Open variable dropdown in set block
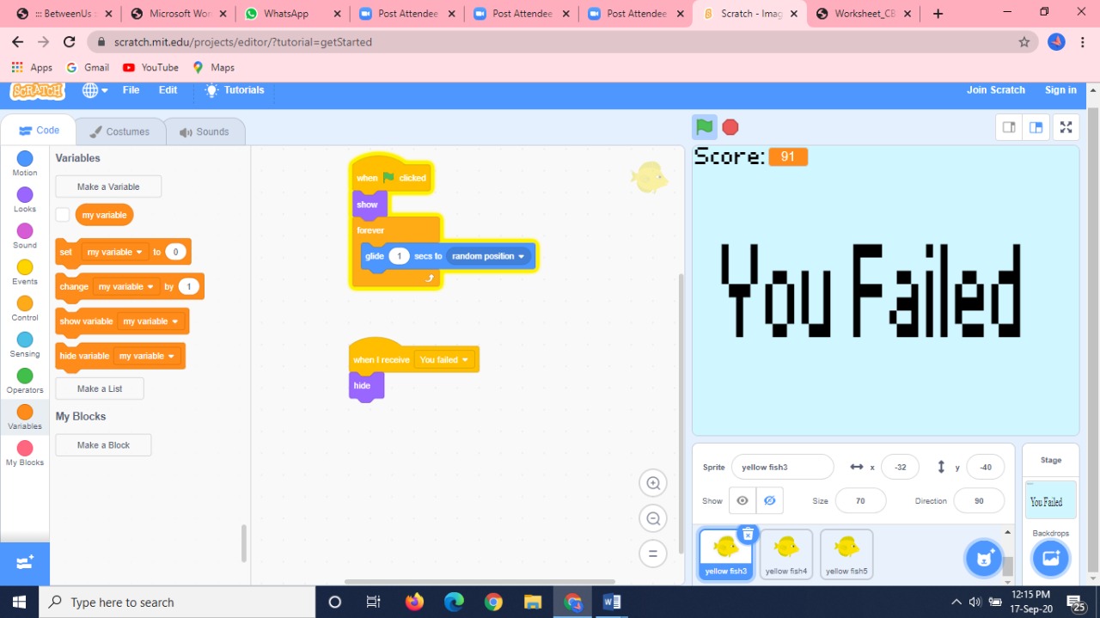 114,252
